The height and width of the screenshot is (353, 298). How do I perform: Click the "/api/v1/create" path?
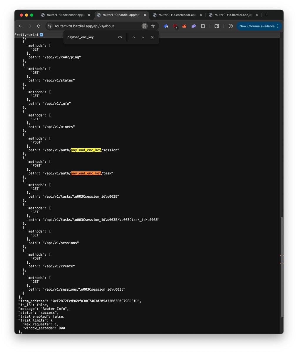59,266
